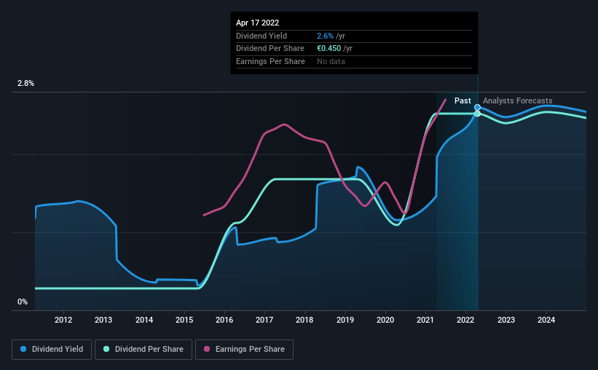This screenshot has width=598, height=370.
Task: Click the tooltip Dividend Per Share row label
Action: [x=270, y=49]
